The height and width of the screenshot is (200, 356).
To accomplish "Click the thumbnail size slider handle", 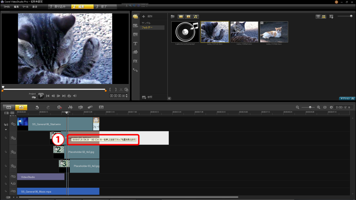I will (x=351, y=16).
